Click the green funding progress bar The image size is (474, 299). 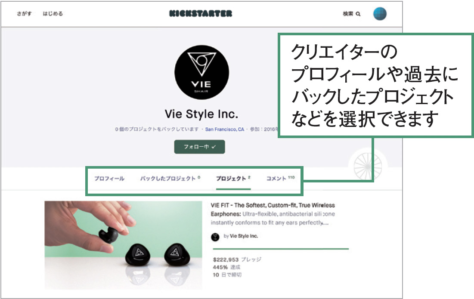click(x=281, y=249)
